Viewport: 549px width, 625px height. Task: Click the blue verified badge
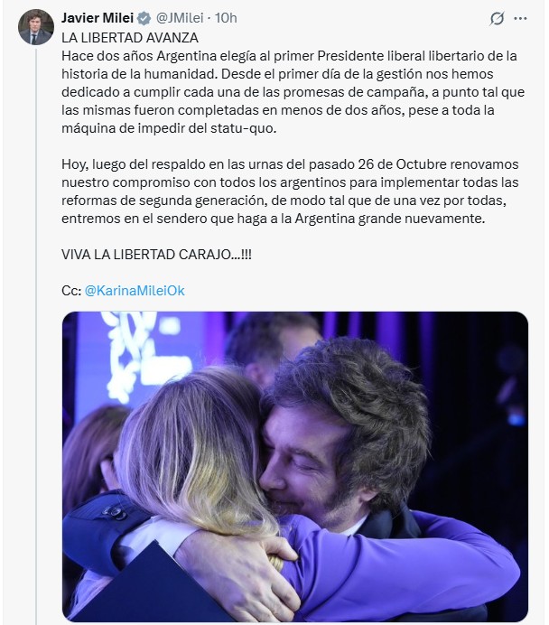(x=144, y=18)
